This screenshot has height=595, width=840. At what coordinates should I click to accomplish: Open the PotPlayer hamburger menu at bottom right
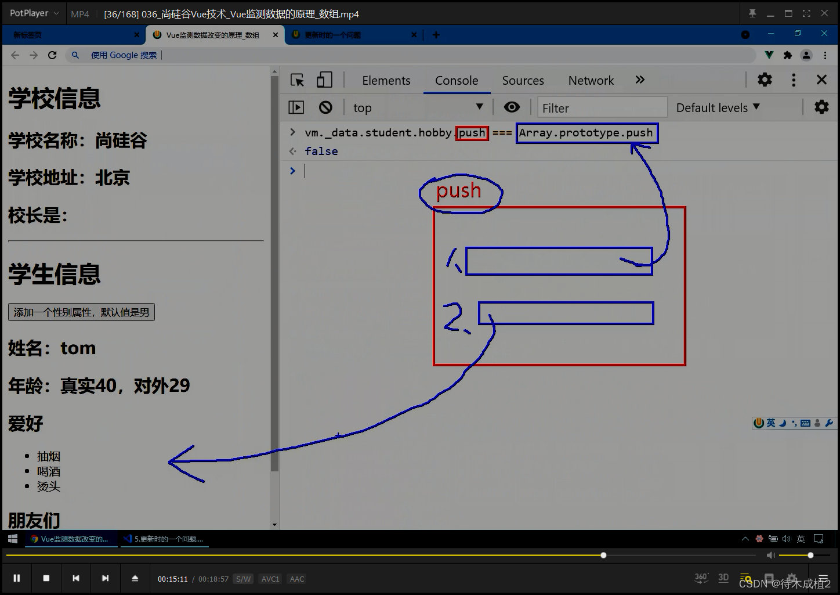pos(823,578)
